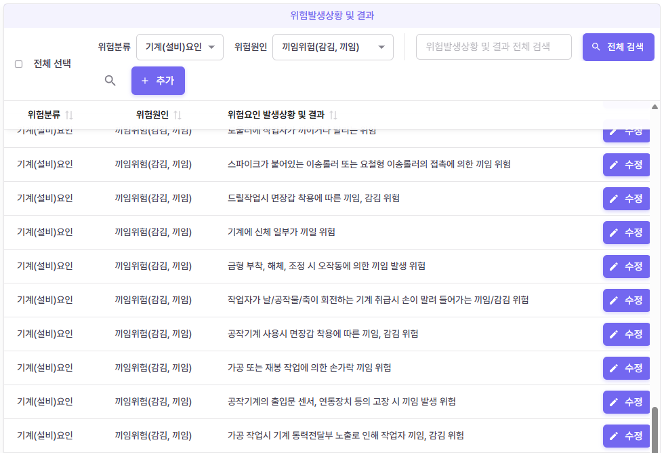Toggle the 전체 선택 checkbox
Viewport: 664px width, 453px height.
tap(19, 64)
